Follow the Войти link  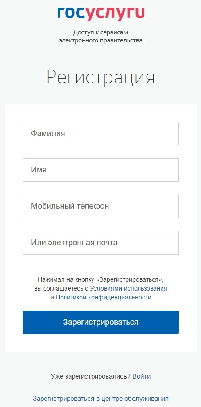coord(142,376)
